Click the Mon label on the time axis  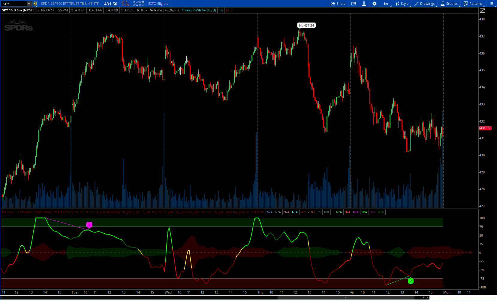(447, 292)
